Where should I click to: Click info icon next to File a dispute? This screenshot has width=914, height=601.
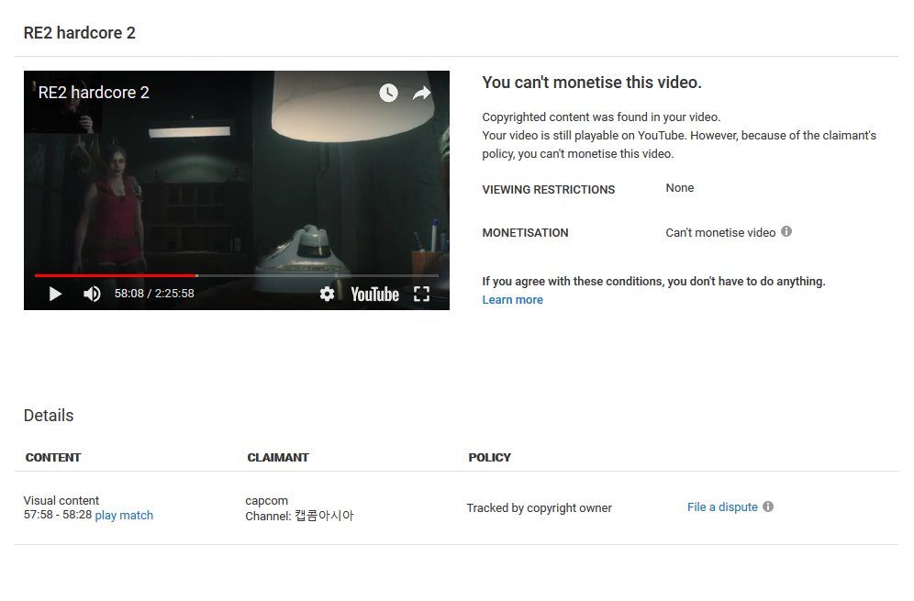coord(768,506)
